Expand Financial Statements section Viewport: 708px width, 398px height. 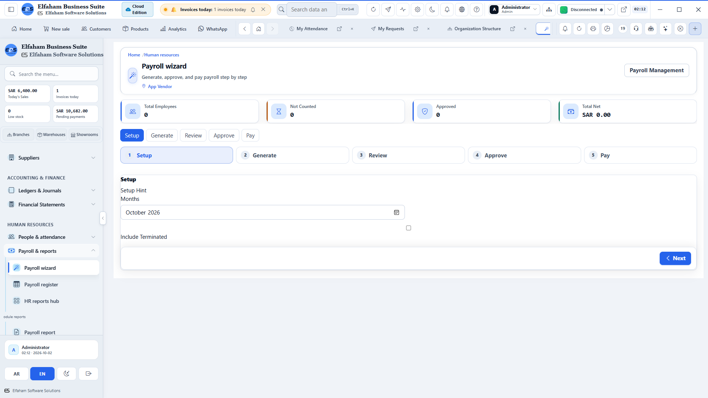51,205
